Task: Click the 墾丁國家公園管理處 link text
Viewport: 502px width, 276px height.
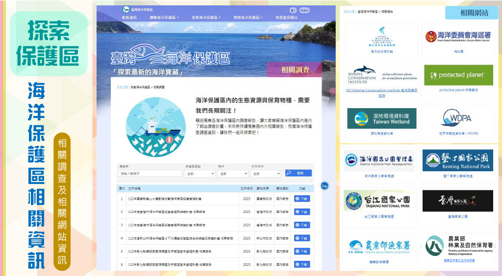Action: [x=458, y=176]
